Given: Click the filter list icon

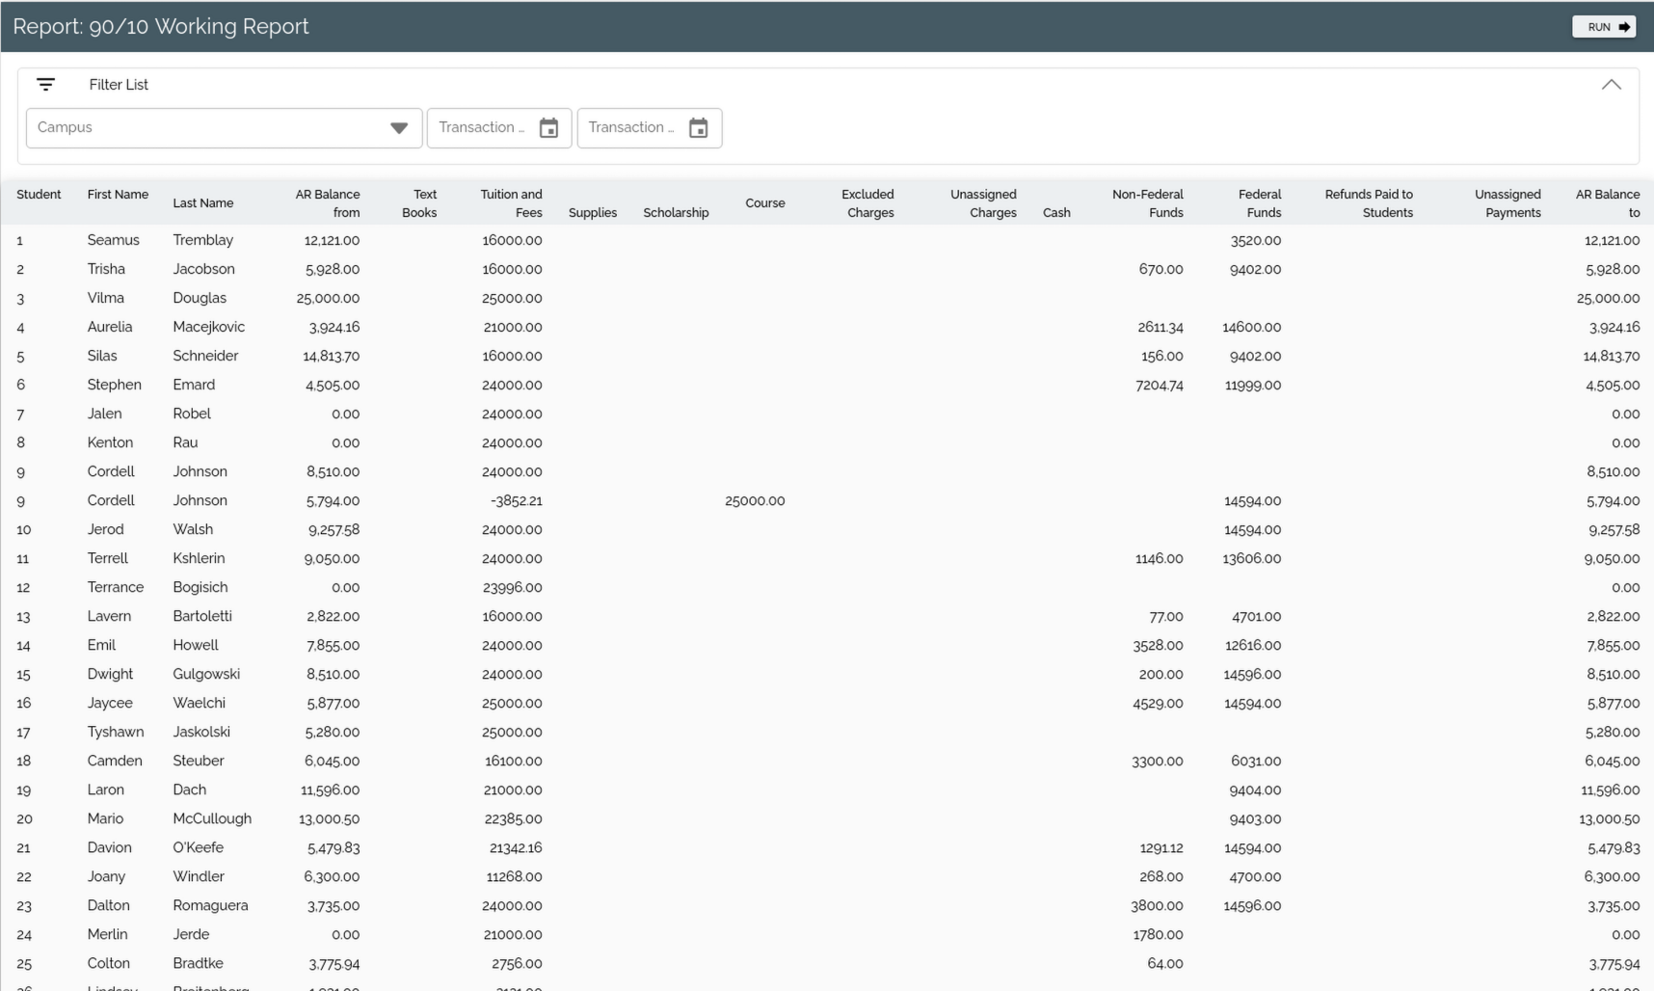Looking at the screenshot, I should click(x=45, y=85).
